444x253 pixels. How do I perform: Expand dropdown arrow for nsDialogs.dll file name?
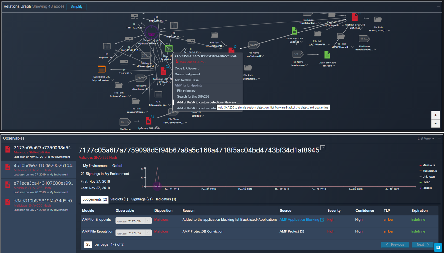(263, 56)
